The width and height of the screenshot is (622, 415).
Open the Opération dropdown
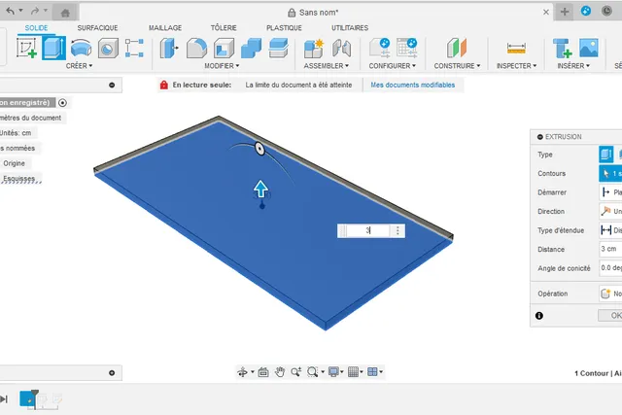[610, 294]
